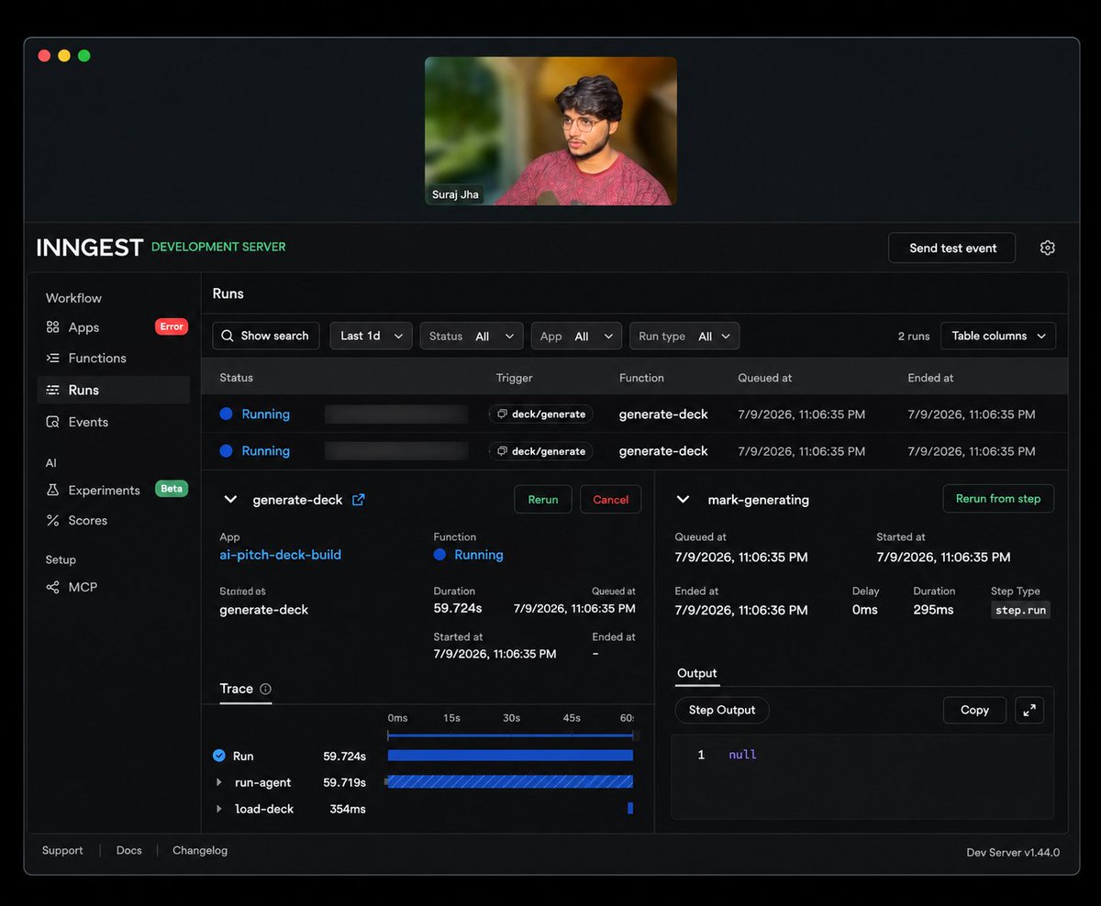
Task: Click the first row's blue Running status dot
Action: click(227, 414)
